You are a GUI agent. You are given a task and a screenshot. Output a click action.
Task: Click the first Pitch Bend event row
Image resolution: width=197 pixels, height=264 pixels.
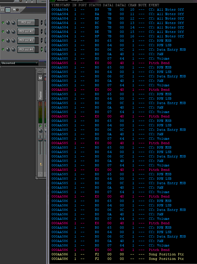[111, 63]
